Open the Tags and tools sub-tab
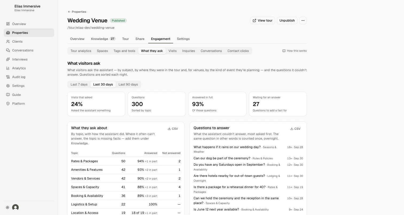Viewport: 404px width, 215px height. pyautogui.click(x=124, y=51)
